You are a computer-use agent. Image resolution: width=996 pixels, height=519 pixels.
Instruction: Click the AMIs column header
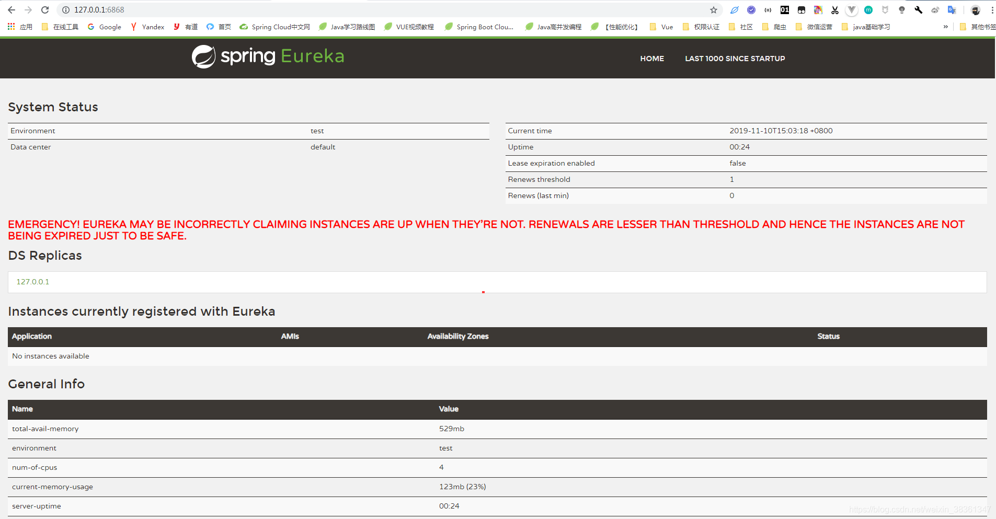pyautogui.click(x=290, y=336)
